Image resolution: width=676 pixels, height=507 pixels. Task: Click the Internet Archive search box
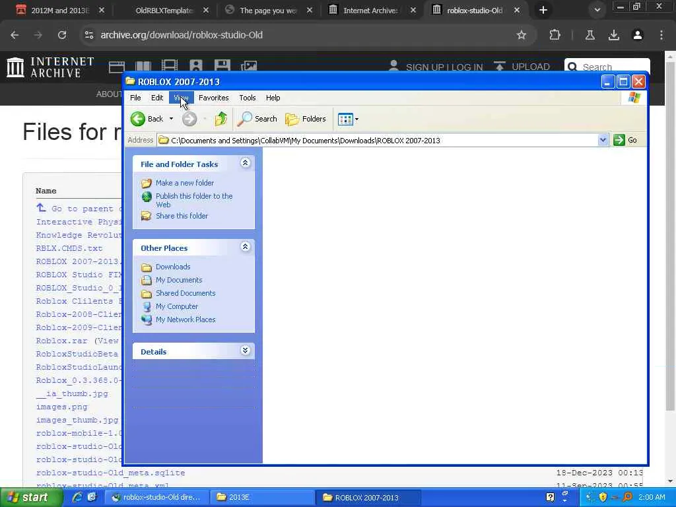coord(607,67)
